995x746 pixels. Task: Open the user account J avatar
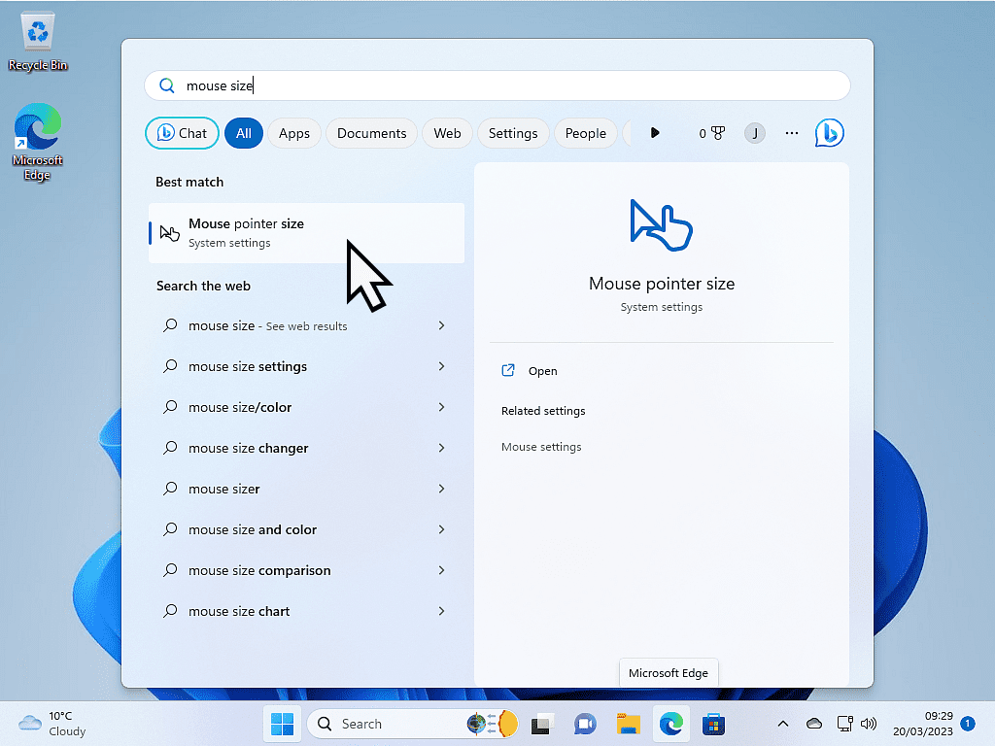click(755, 133)
